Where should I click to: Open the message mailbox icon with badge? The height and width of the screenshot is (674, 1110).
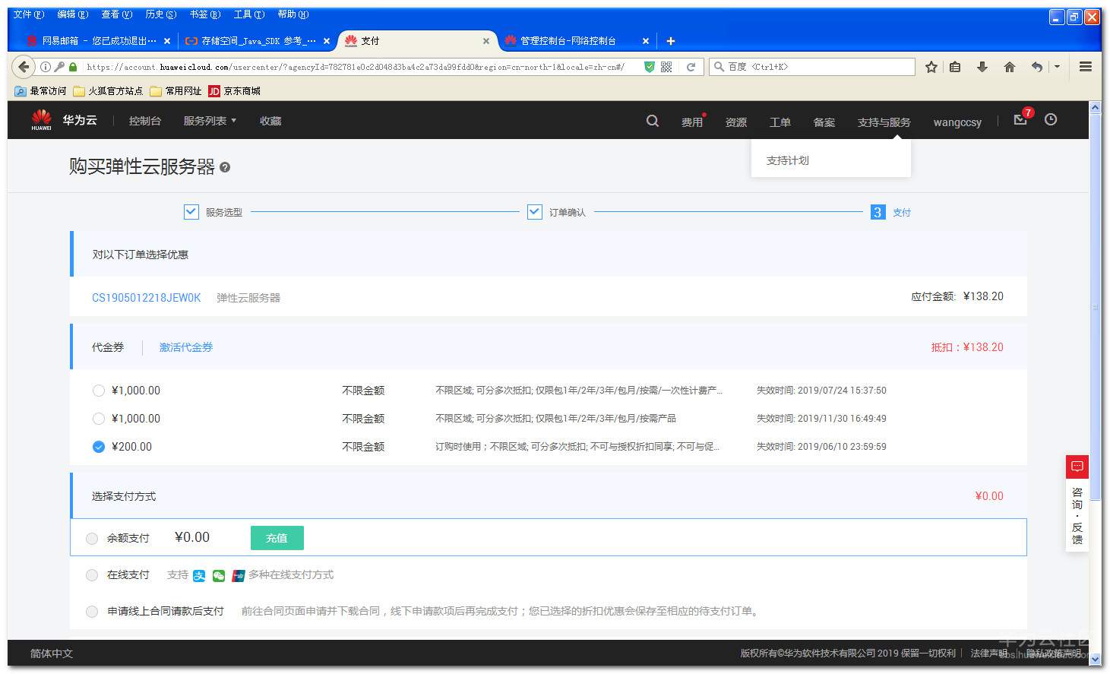tap(1020, 119)
